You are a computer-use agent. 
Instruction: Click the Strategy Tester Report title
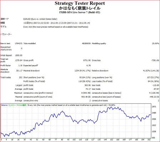[x=80, y=3]
